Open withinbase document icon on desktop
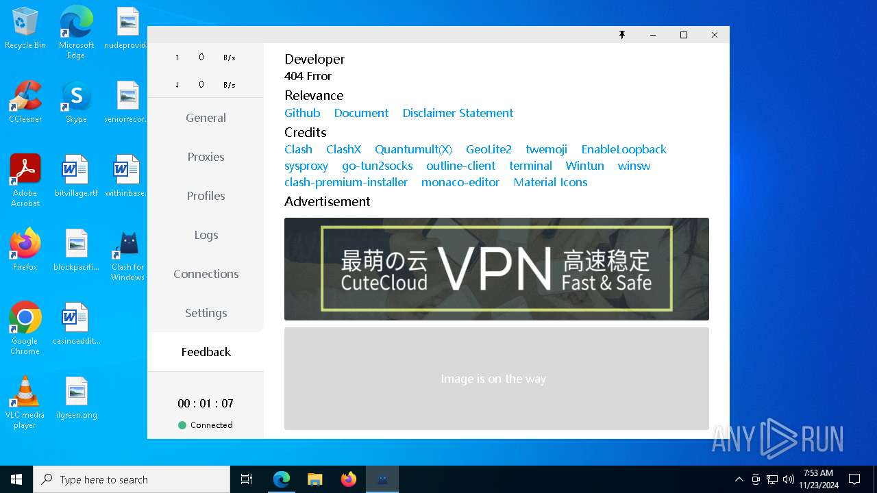877x493 pixels. 127,176
